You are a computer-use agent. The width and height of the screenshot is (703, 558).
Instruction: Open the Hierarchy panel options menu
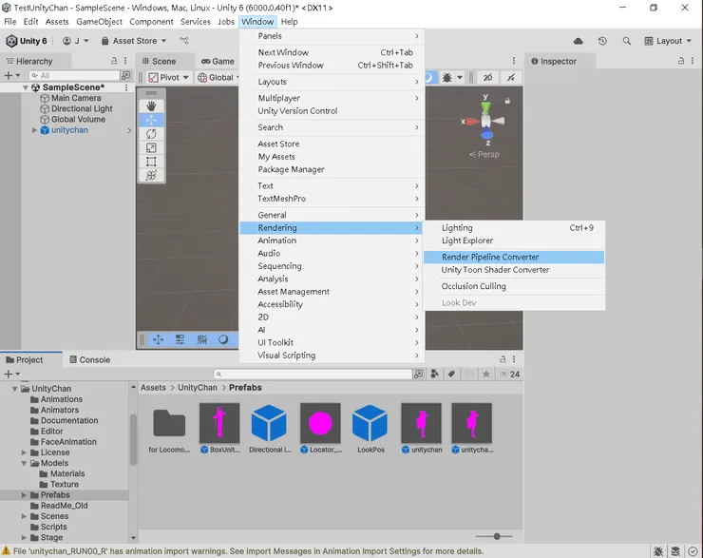(125, 61)
